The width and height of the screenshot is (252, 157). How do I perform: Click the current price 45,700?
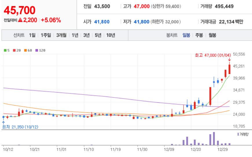19,10
